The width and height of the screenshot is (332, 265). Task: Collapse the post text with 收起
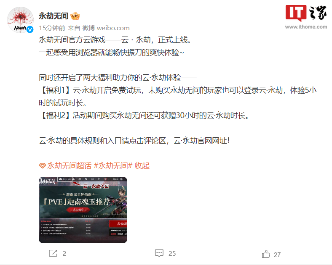(142, 165)
